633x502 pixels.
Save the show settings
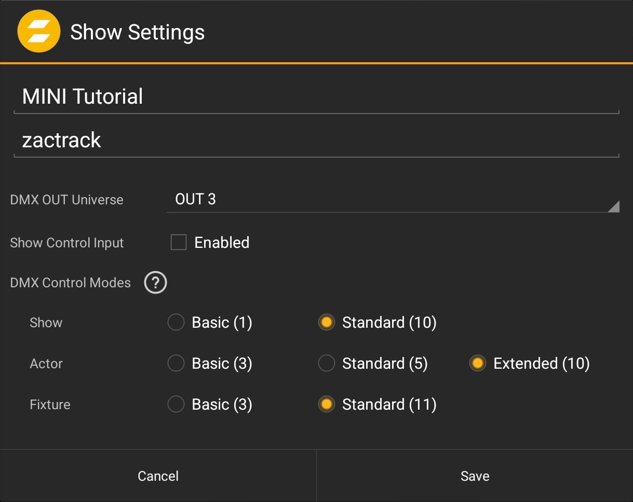[x=474, y=476]
